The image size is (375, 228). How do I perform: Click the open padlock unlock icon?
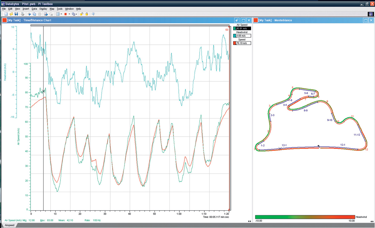click(81, 14)
